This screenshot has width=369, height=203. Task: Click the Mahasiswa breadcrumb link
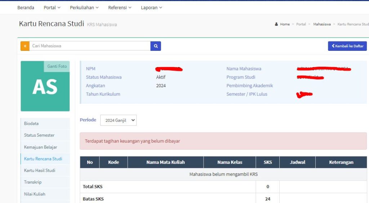pyautogui.click(x=322, y=25)
